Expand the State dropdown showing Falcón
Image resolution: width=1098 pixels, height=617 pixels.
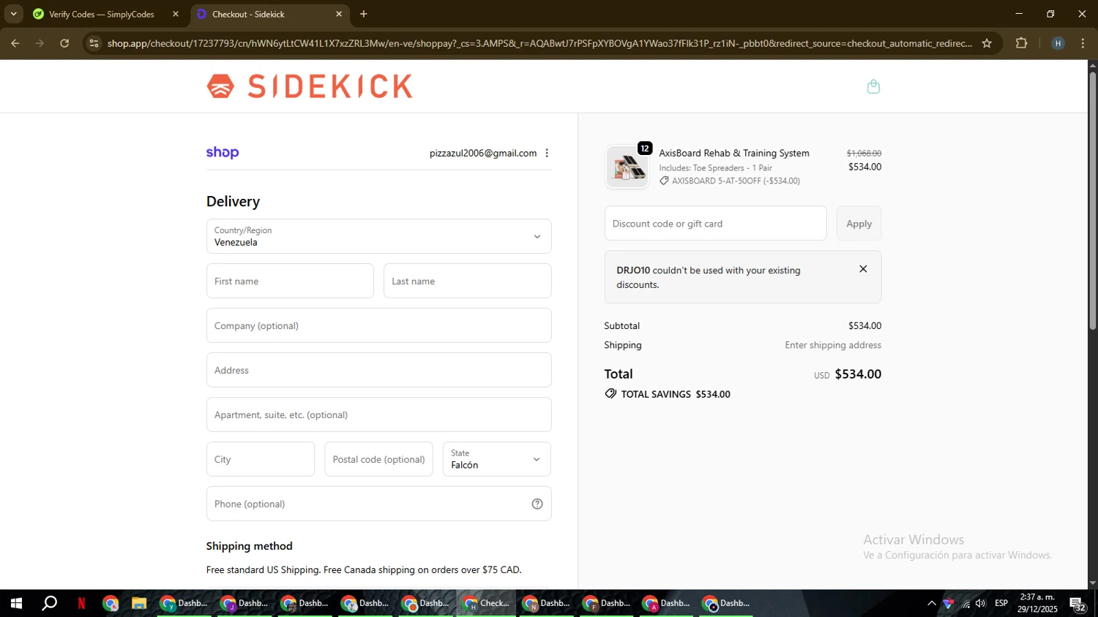pyautogui.click(x=496, y=459)
